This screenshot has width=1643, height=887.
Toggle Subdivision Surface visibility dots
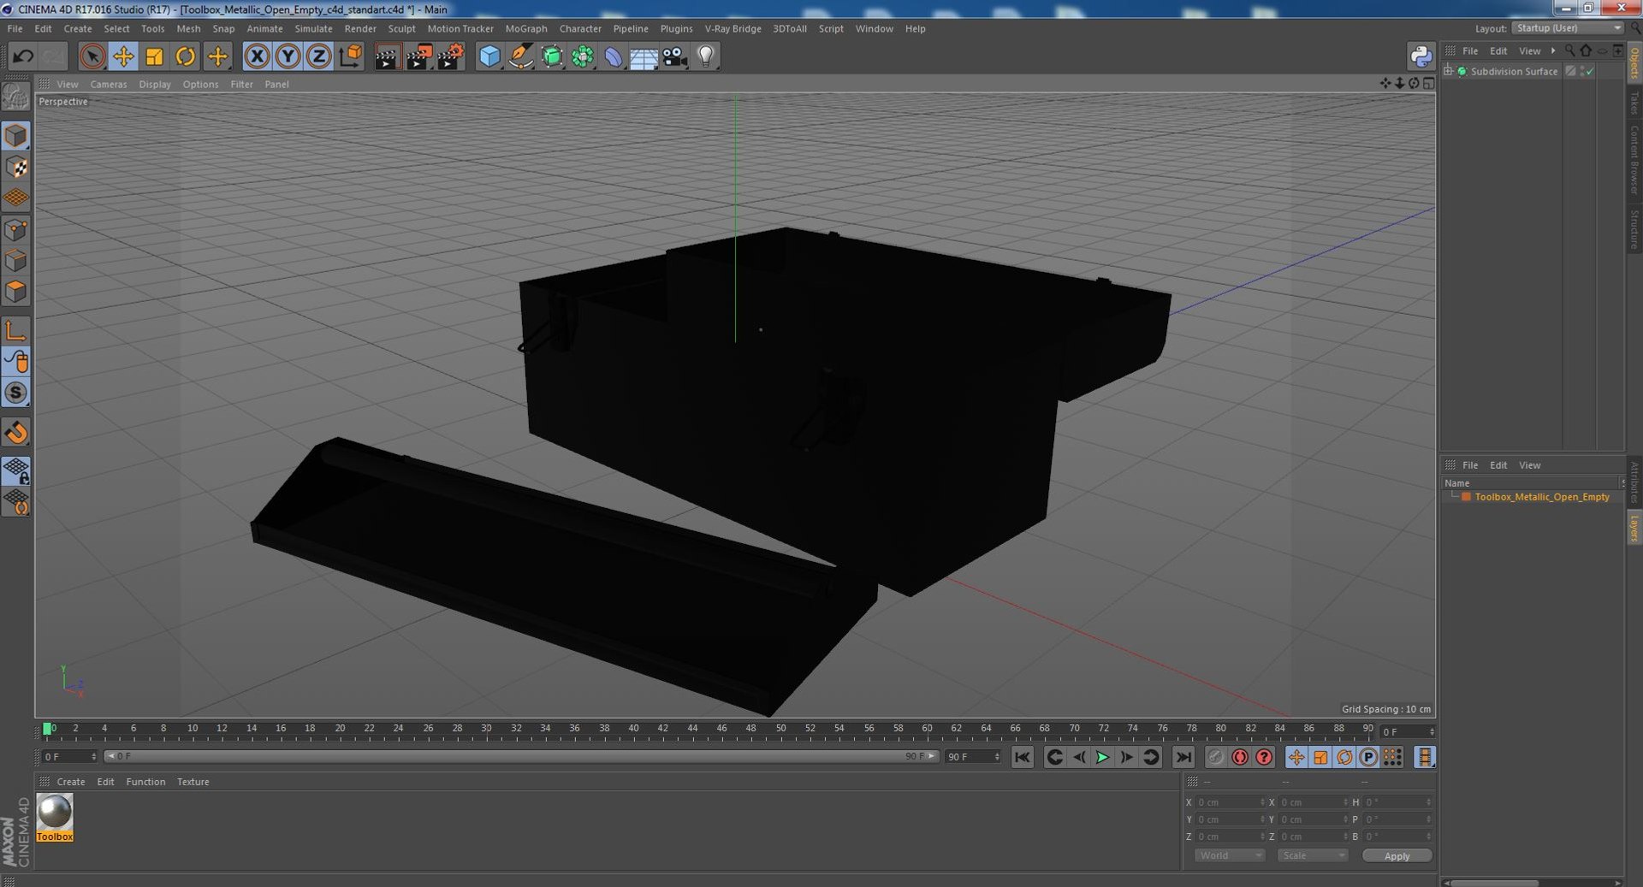point(1582,71)
